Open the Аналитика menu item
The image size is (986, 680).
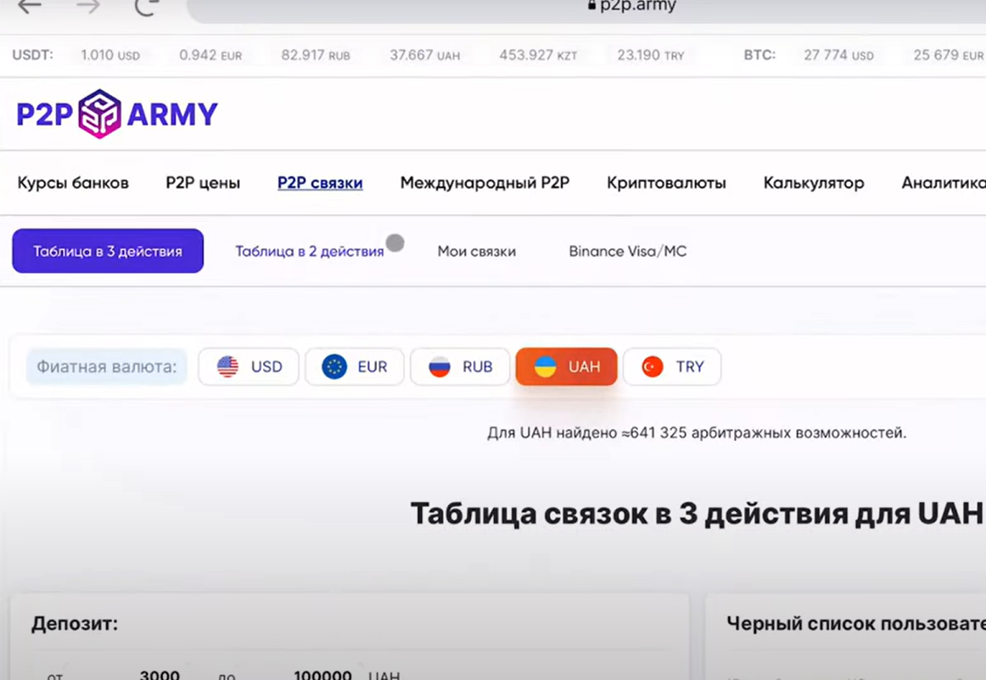[x=944, y=183]
